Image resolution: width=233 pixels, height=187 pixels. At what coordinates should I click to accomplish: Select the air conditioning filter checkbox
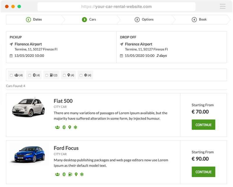tap(81, 75)
